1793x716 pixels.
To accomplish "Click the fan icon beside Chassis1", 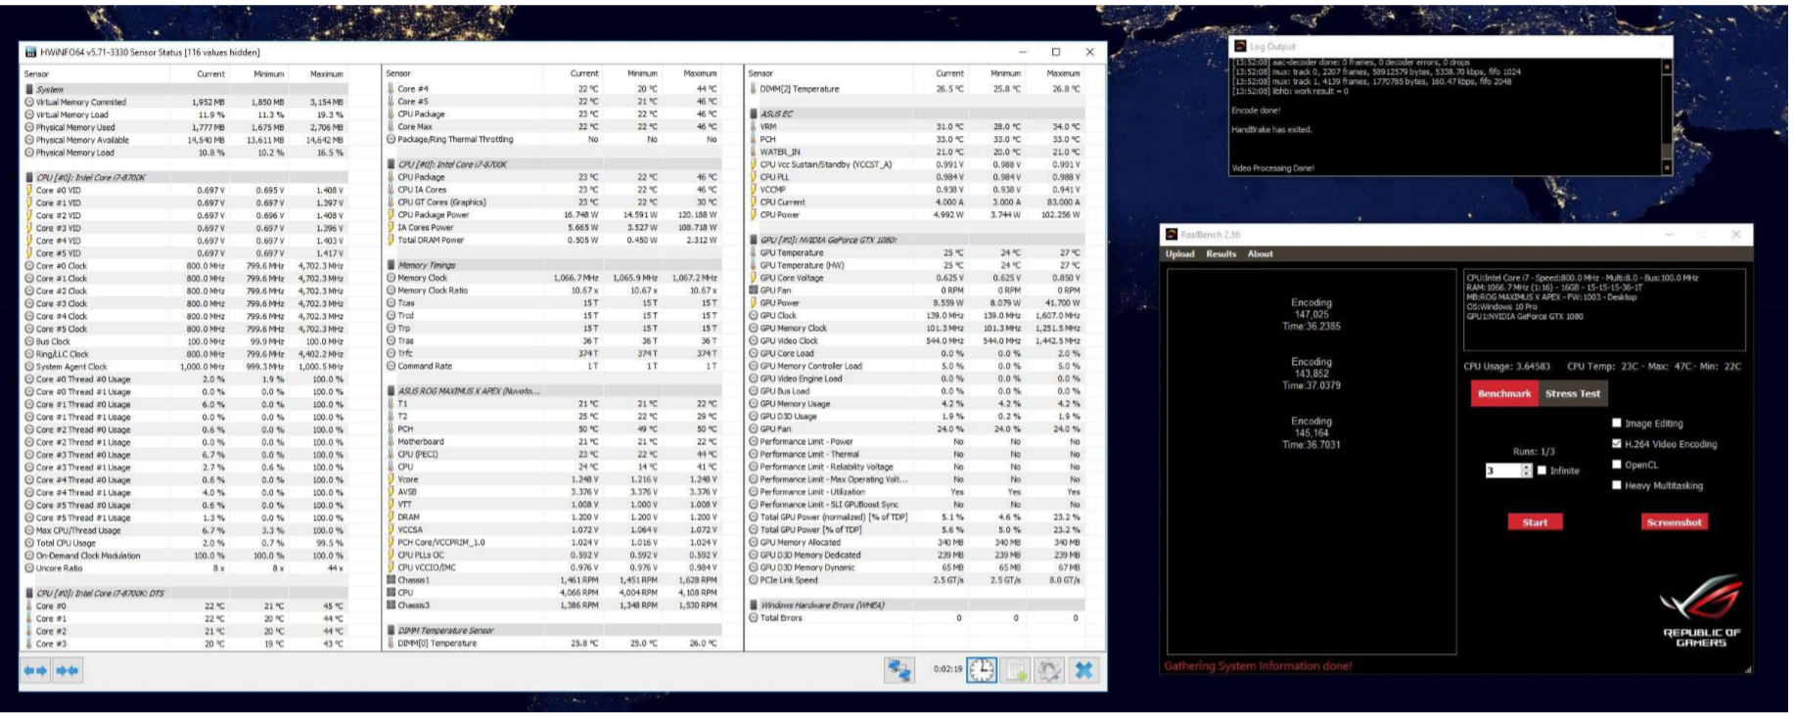I will [x=391, y=580].
